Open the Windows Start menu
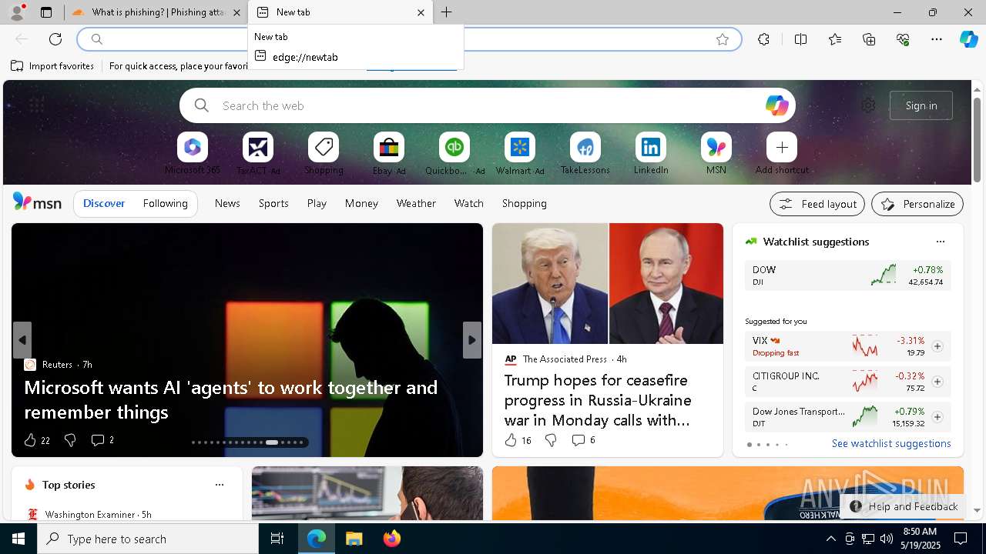Viewport: 986px width, 554px height. click(x=18, y=539)
